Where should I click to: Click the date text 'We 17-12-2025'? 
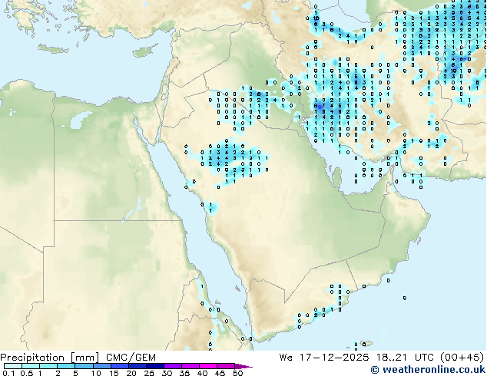(x=324, y=358)
